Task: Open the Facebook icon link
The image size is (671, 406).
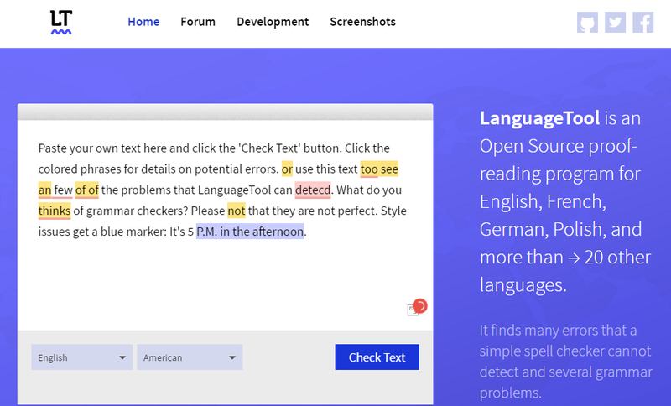Action: [643, 23]
